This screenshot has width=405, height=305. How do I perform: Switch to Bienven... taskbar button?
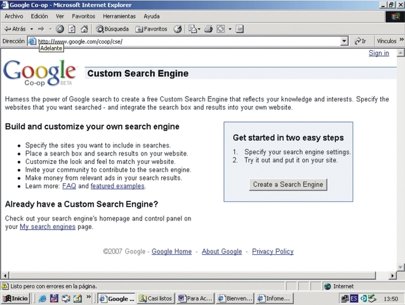click(236, 299)
